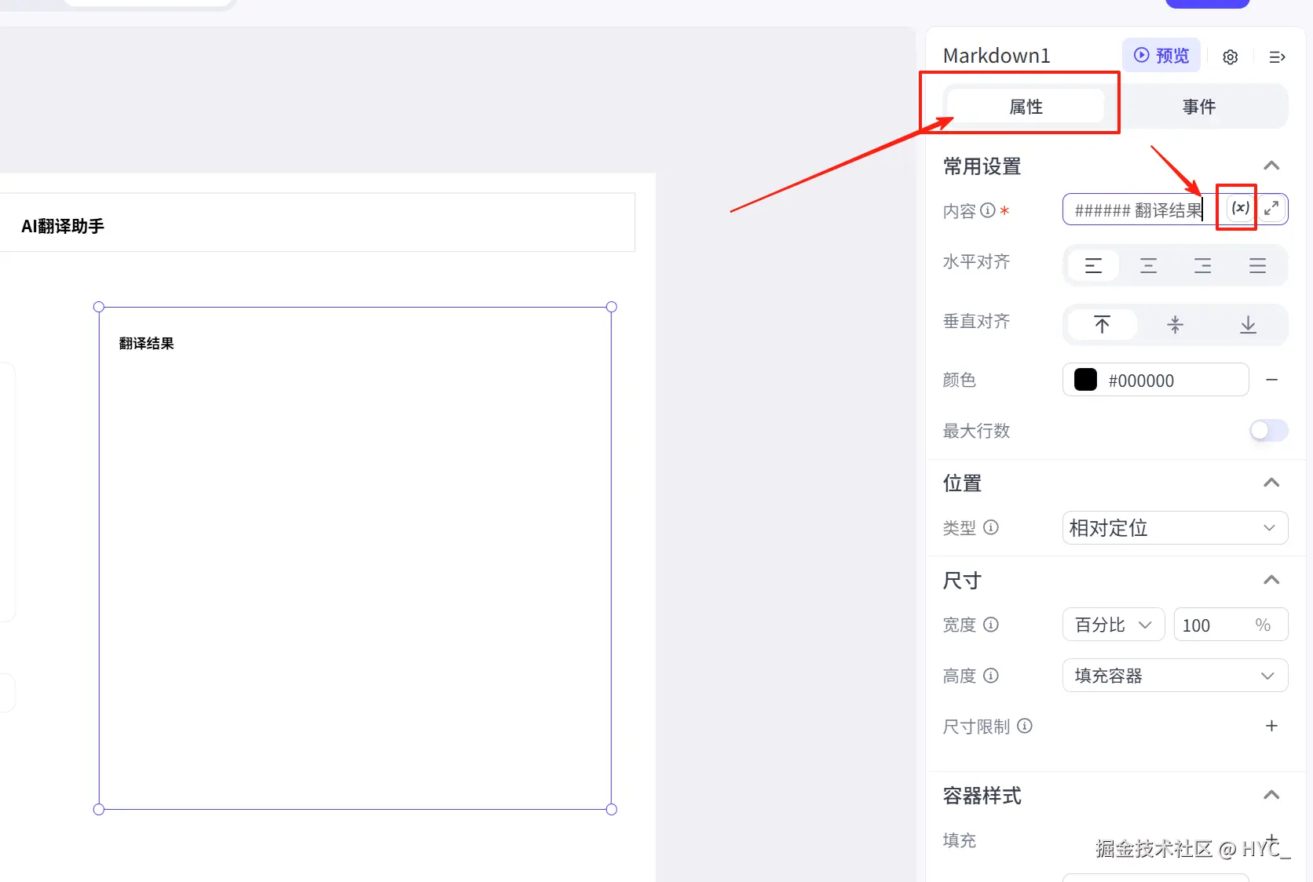Screen dimensions: 1313x882
Task: Switch to the 属性 tab
Action: (x=1026, y=106)
